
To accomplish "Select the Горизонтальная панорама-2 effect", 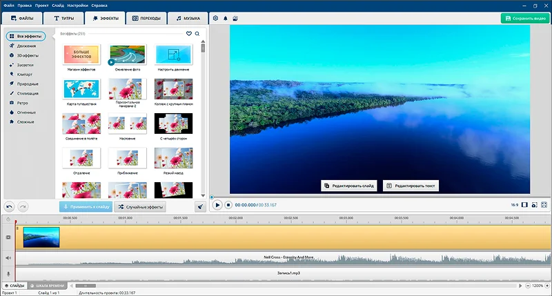I will coord(128,89).
